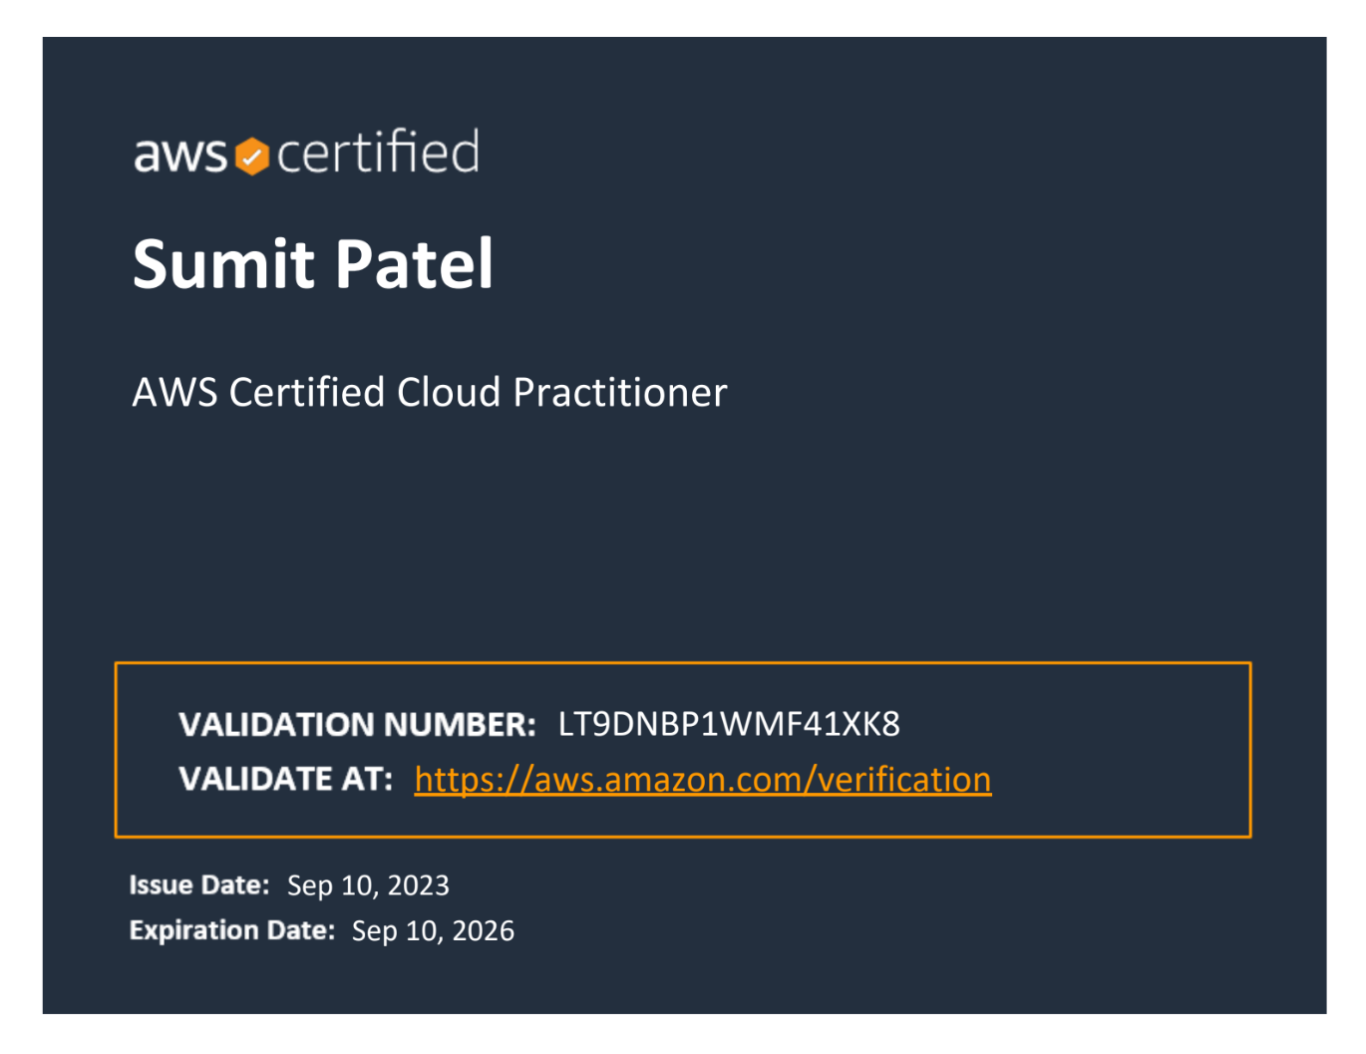The width and height of the screenshot is (1366, 1054).
Task: Click the word "AWS" in the certification title
Action: click(x=174, y=392)
